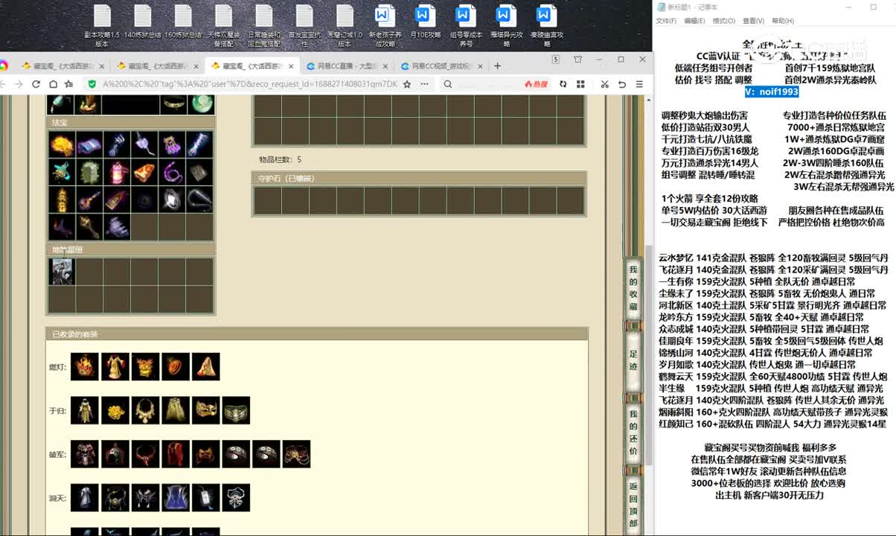
Task: Click 足迹 side button
Action: tap(633, 360)
